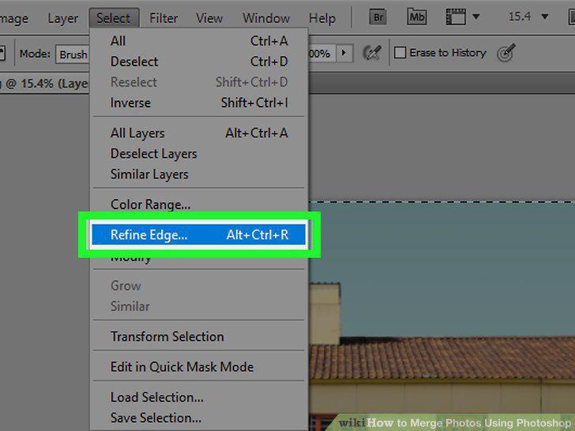Open Mini Bridge via Mb icon
The width and height of the screenshot is (575, 431).
[416, 17]
